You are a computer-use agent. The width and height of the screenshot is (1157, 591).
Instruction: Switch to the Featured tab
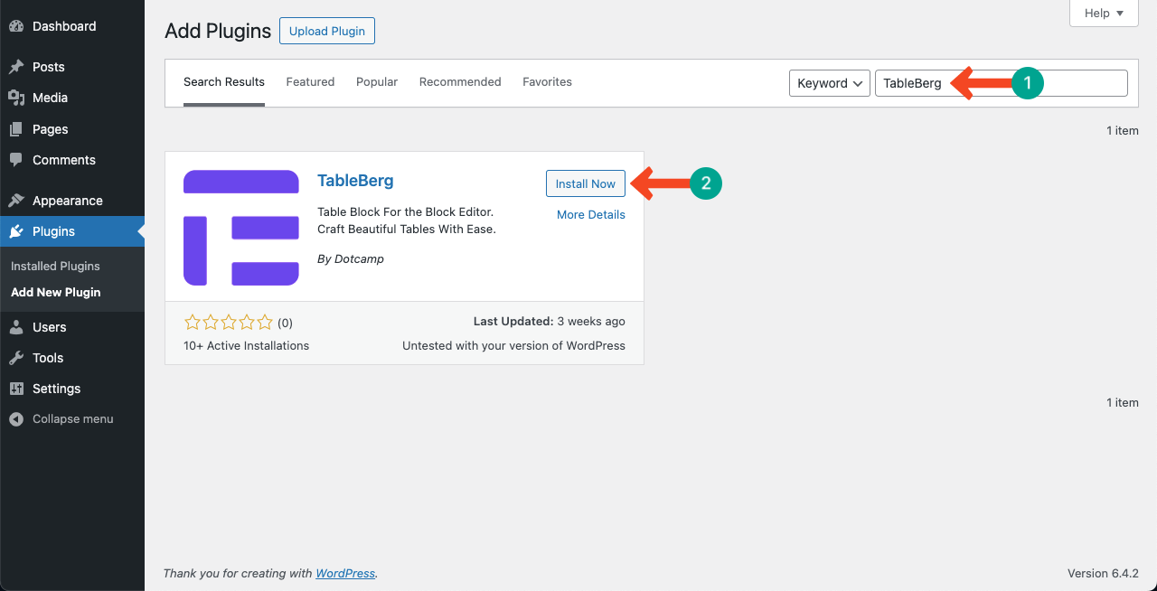point(310,82)
